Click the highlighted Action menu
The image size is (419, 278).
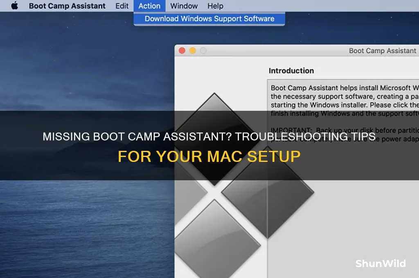[x=149, y=6]
